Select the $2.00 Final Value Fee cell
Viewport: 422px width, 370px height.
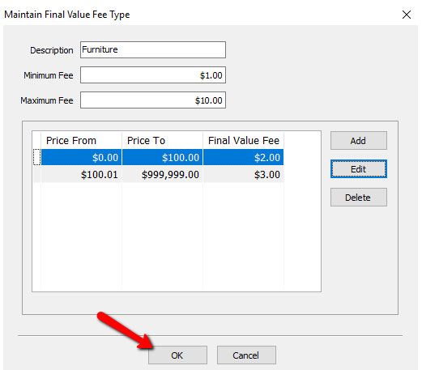(x=243, y=157)
